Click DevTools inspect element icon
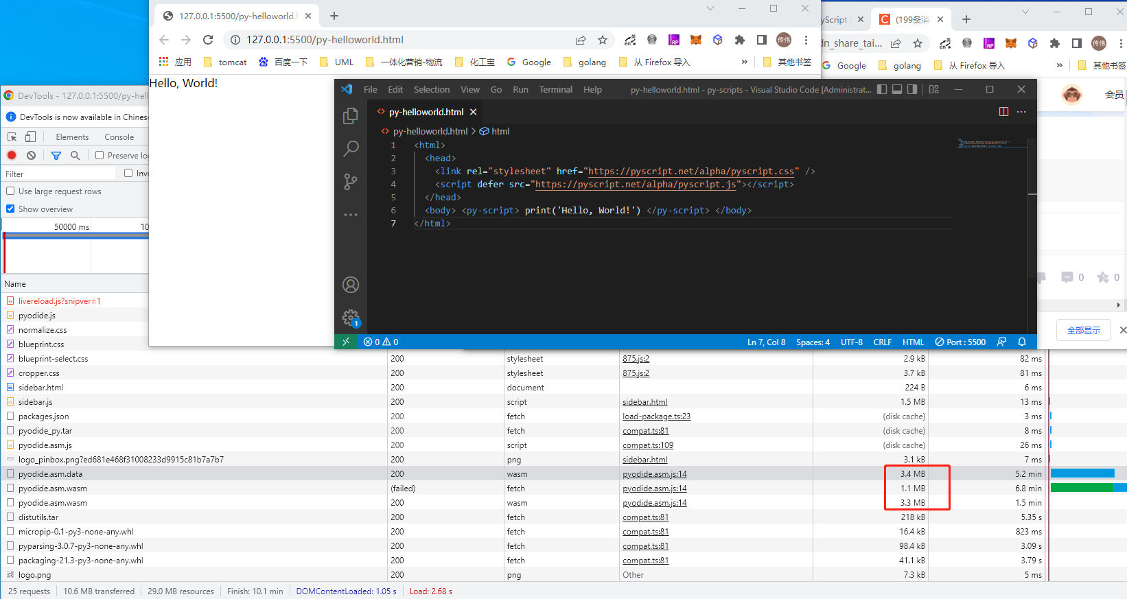 point(12,137)
